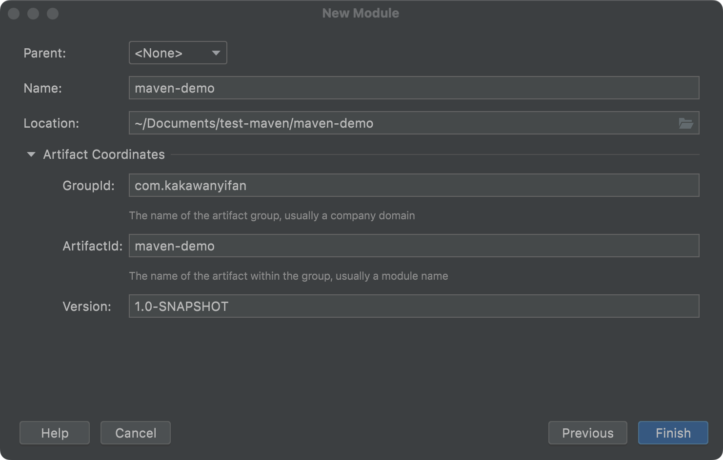Viewport: 723px width, 460px height.
Task: Click the Artifact Coordinates section heading text
Action: [x=104, y=154]
